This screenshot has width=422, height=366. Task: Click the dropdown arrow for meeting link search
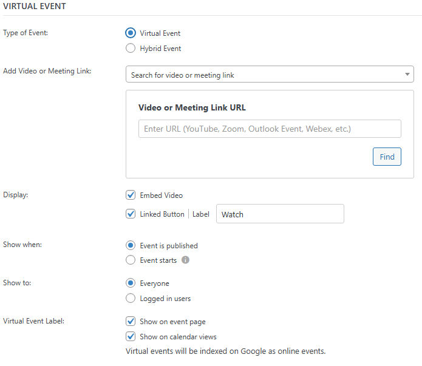click(x=407, y=75)
